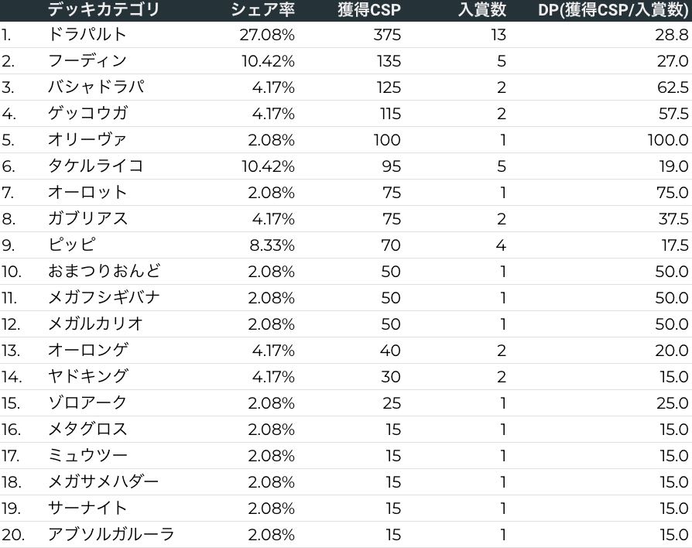This screenshot has height=548, width=692.
Task: Click the 入賞数 column header
Action: coord(481,10)
